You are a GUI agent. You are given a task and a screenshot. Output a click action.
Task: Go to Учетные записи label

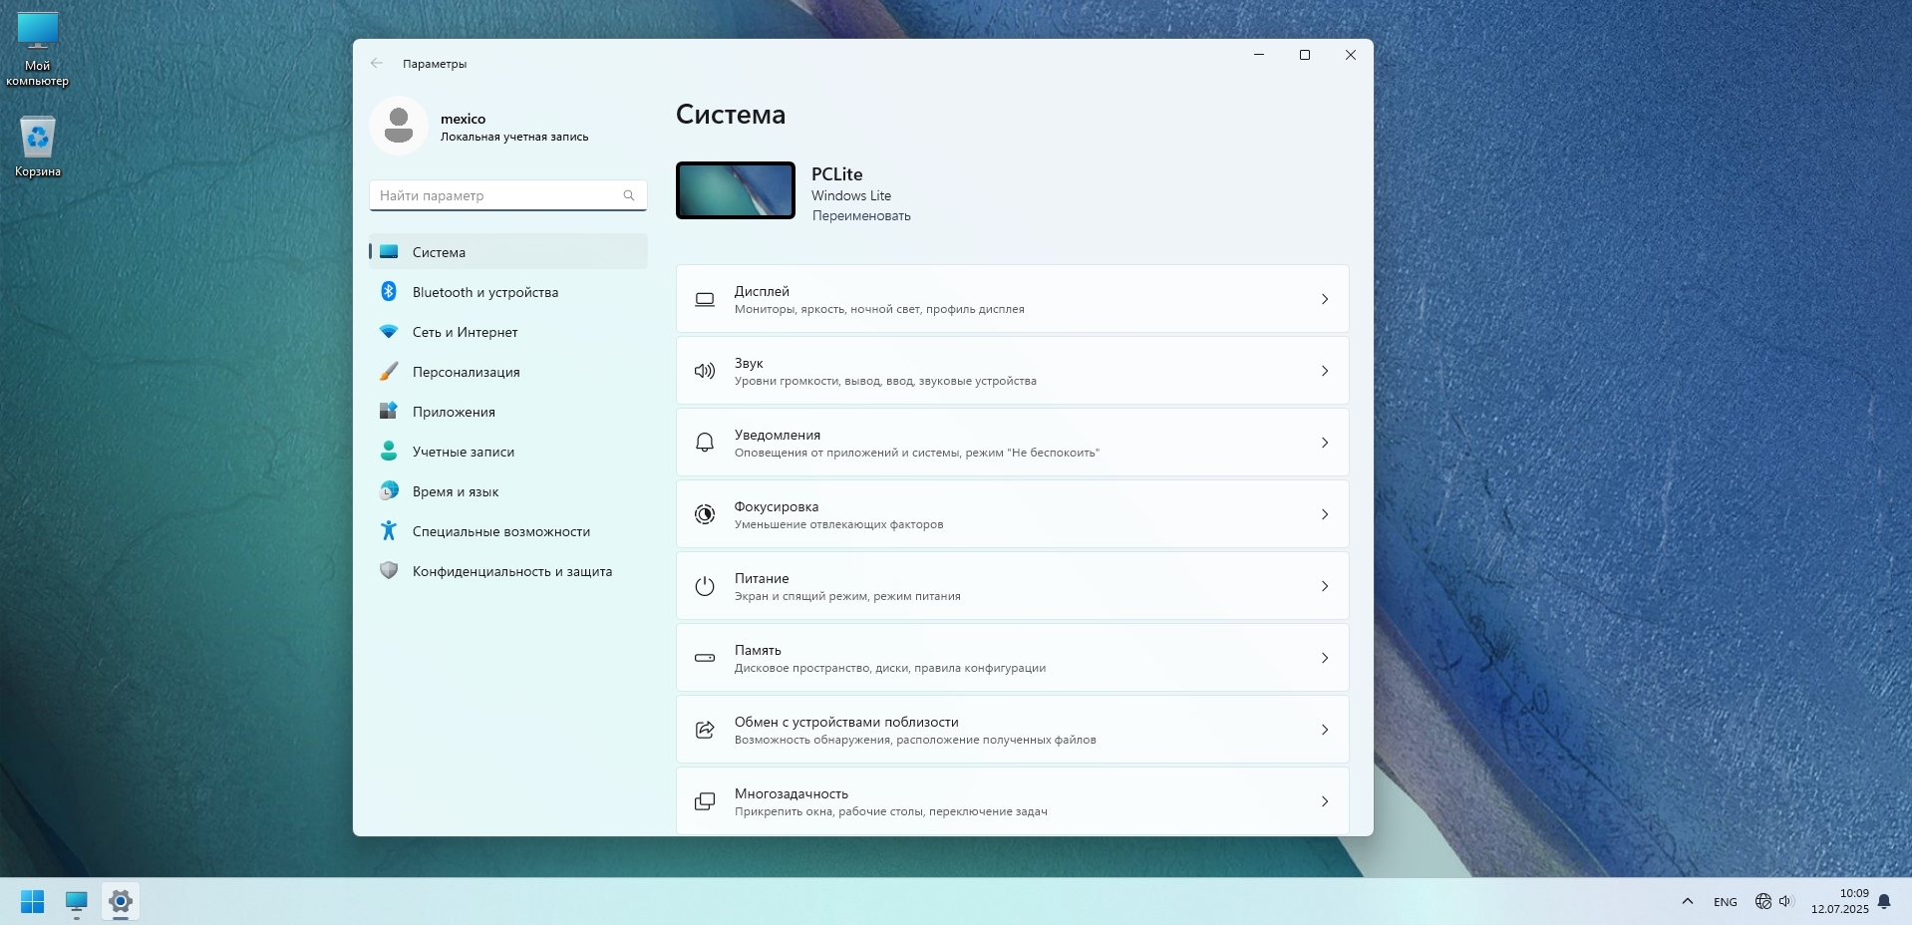464,452
